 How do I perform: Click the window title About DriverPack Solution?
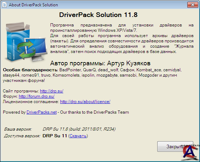tap(33, 5)
